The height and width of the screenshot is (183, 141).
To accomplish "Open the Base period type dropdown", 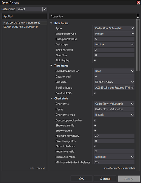I will click(114, 34).
